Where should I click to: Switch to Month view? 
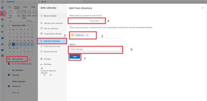(x=35, y=13)
